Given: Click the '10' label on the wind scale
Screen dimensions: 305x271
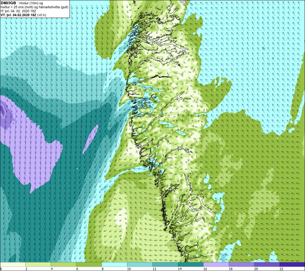Looking at the screenshot, I should pyautogui.click(x=129, y=269).
